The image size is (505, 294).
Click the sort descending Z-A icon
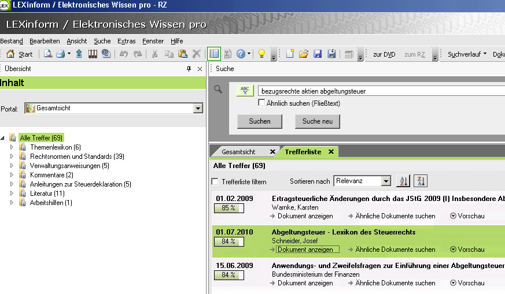tap(421, 181)
